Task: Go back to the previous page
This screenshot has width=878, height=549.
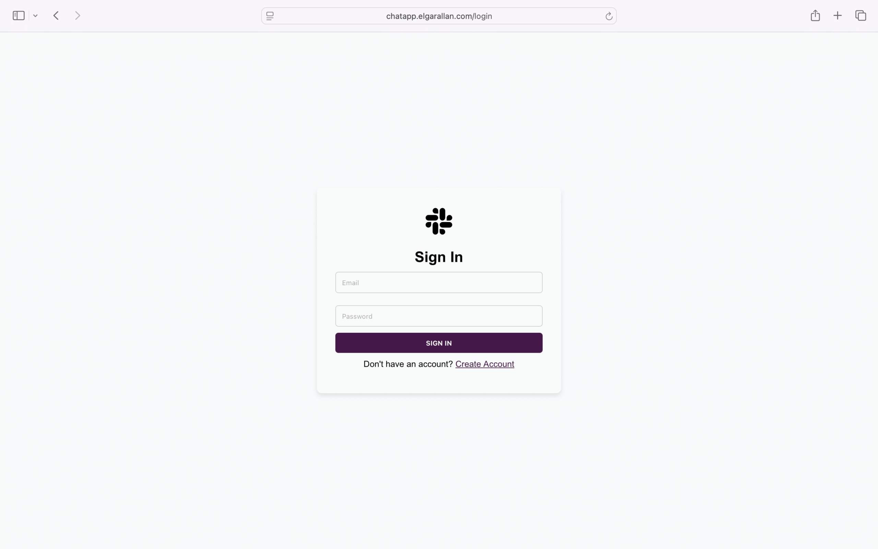Action: (56, 16)
